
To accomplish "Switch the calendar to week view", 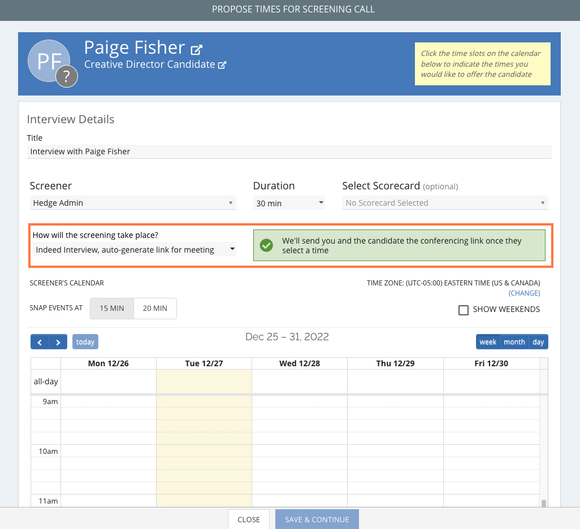I will pos(488,342).
